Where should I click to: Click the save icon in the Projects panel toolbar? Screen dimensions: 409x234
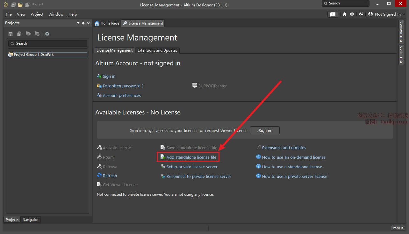(11, 34)
